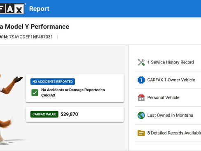
Task: Click the blue 1-Owner badge icon
Action: [x=141, y=80]
